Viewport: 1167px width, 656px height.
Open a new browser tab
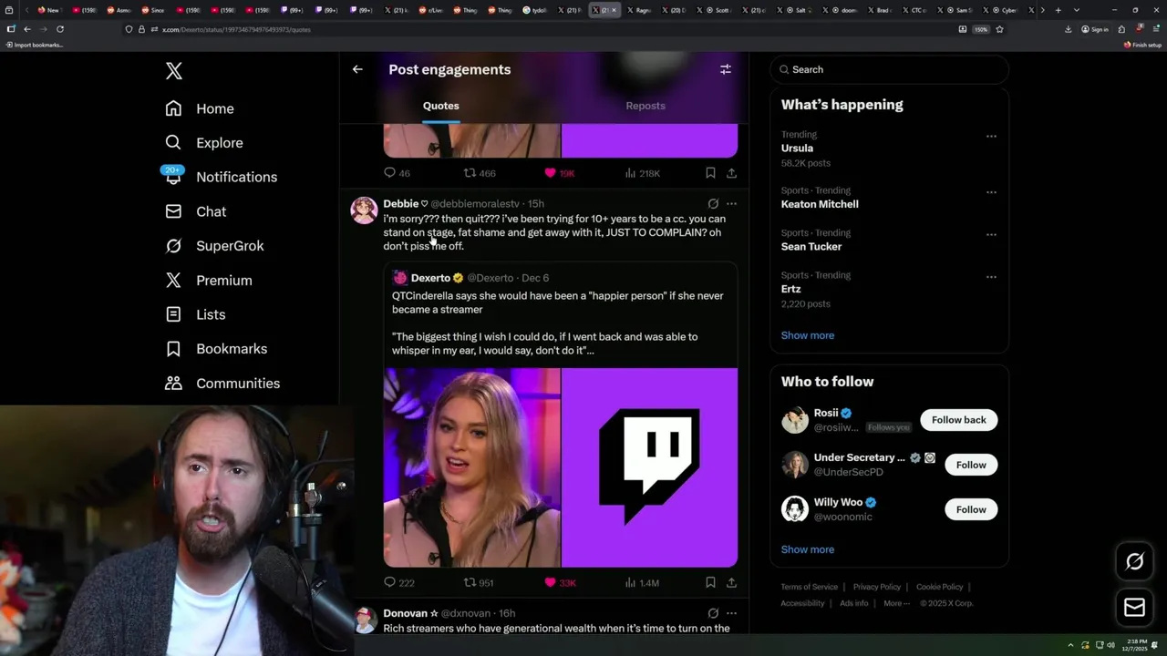tap(1058, 10)
